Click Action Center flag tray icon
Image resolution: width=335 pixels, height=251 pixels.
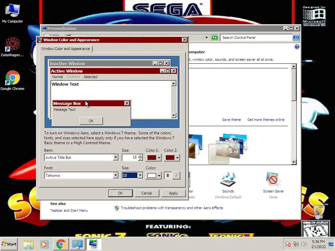[x=288, y=244]
